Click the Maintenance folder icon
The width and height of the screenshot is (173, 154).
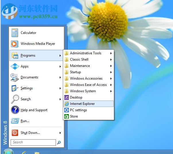[x=66, y=66]
